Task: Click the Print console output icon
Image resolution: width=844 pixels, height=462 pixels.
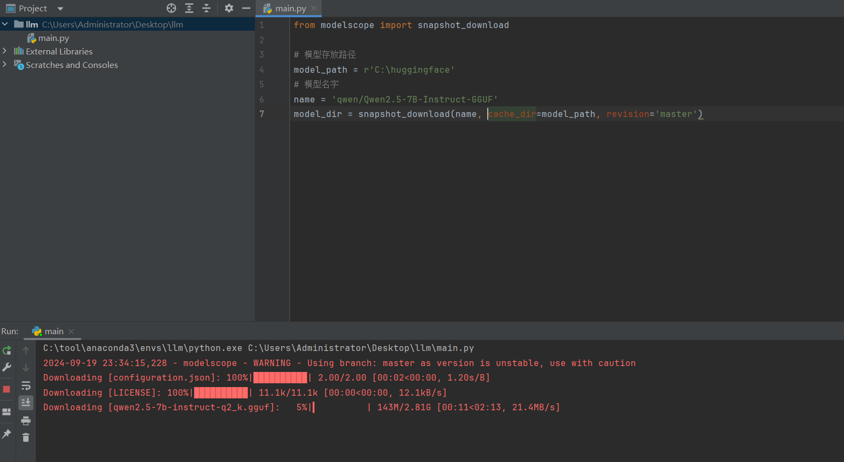Action: point(26,420)
